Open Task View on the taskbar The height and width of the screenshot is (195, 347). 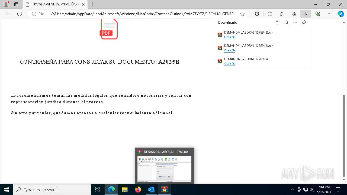pos(98,190)
